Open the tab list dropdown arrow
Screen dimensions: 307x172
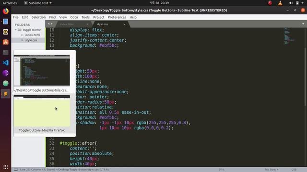pos(303,24)
